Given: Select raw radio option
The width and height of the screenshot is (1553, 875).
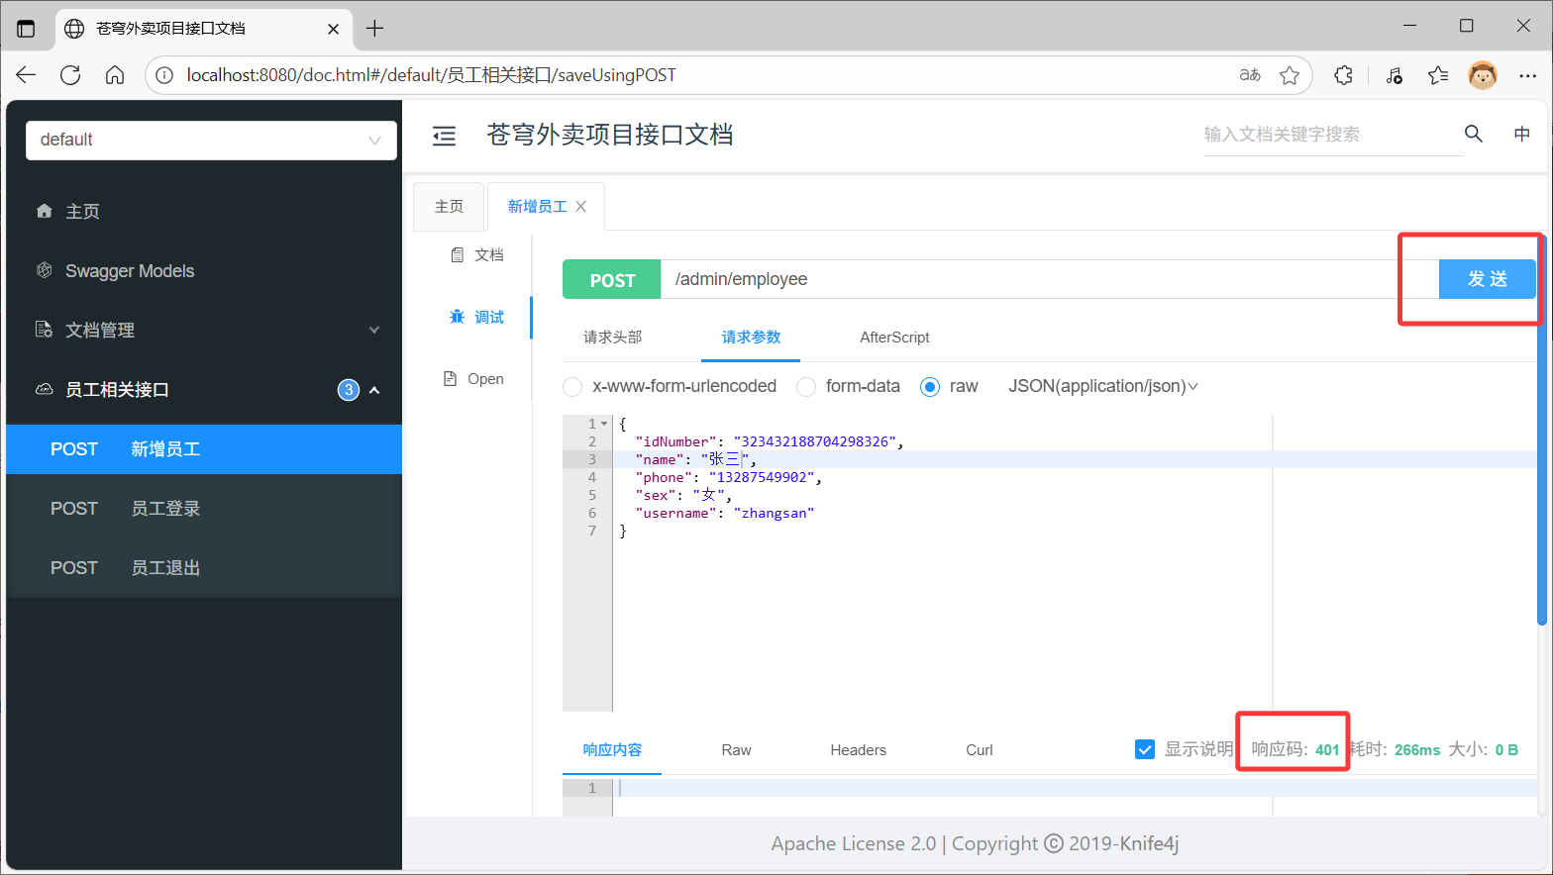Looking at the screenshot, I should [x=929, y=387].
